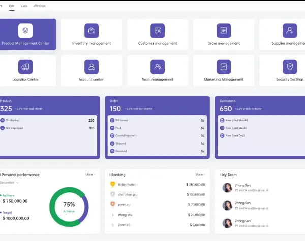
Task: Select shanzhen.giu in Ranking
Action: pos(128,195)
